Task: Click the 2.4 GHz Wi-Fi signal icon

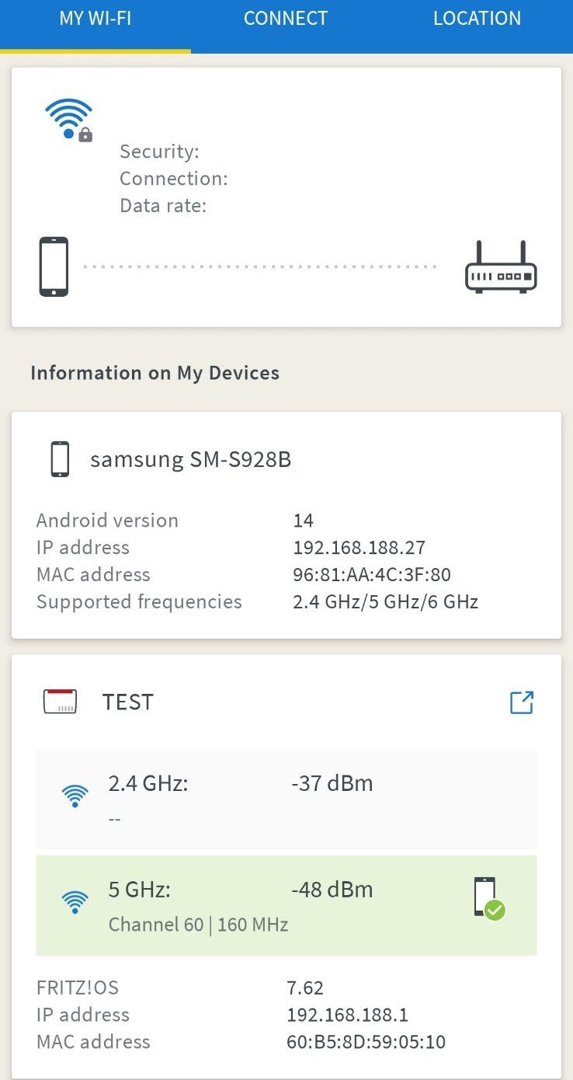Action: coord(75,796)
